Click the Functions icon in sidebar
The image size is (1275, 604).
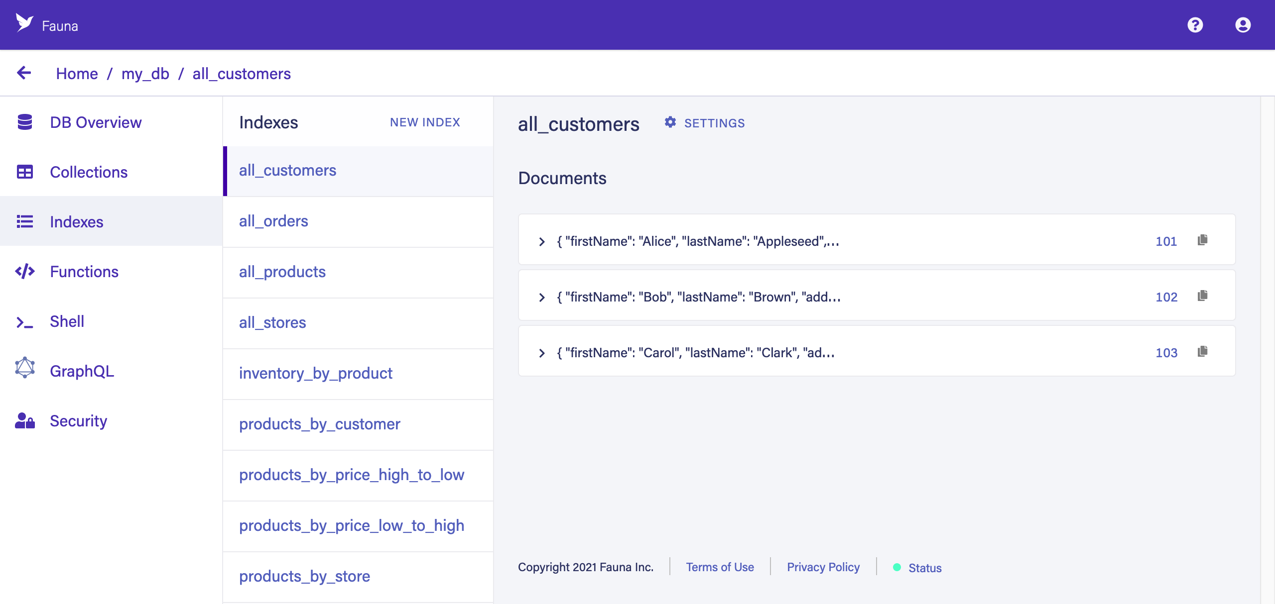pyautogui.click(x=24, y=271)
